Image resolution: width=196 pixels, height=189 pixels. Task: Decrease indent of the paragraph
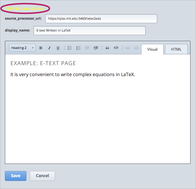[x=87, y=48]
